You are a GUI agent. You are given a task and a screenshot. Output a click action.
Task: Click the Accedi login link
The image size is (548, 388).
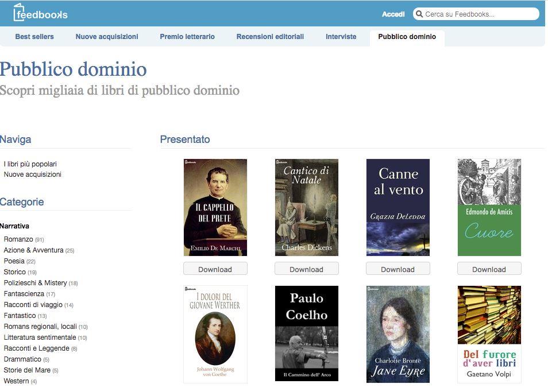[x=393, y=14]
